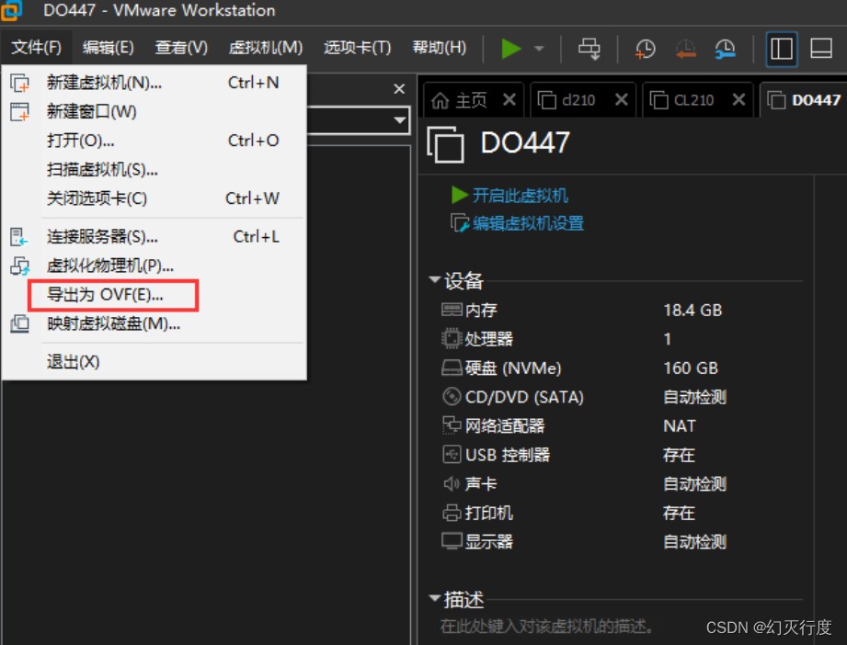Close the d210 tab
Screen dimensions: 847x645
tap(622, 100)
